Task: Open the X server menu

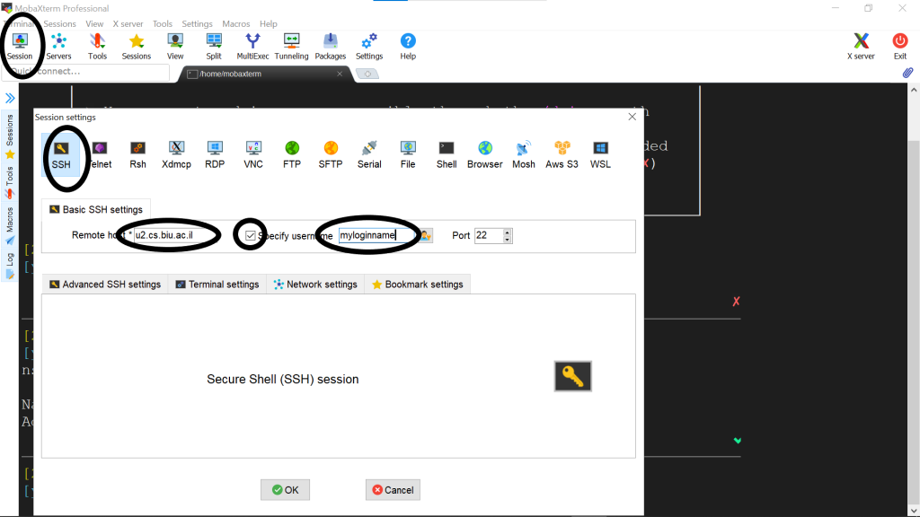Action: (128, 24)
